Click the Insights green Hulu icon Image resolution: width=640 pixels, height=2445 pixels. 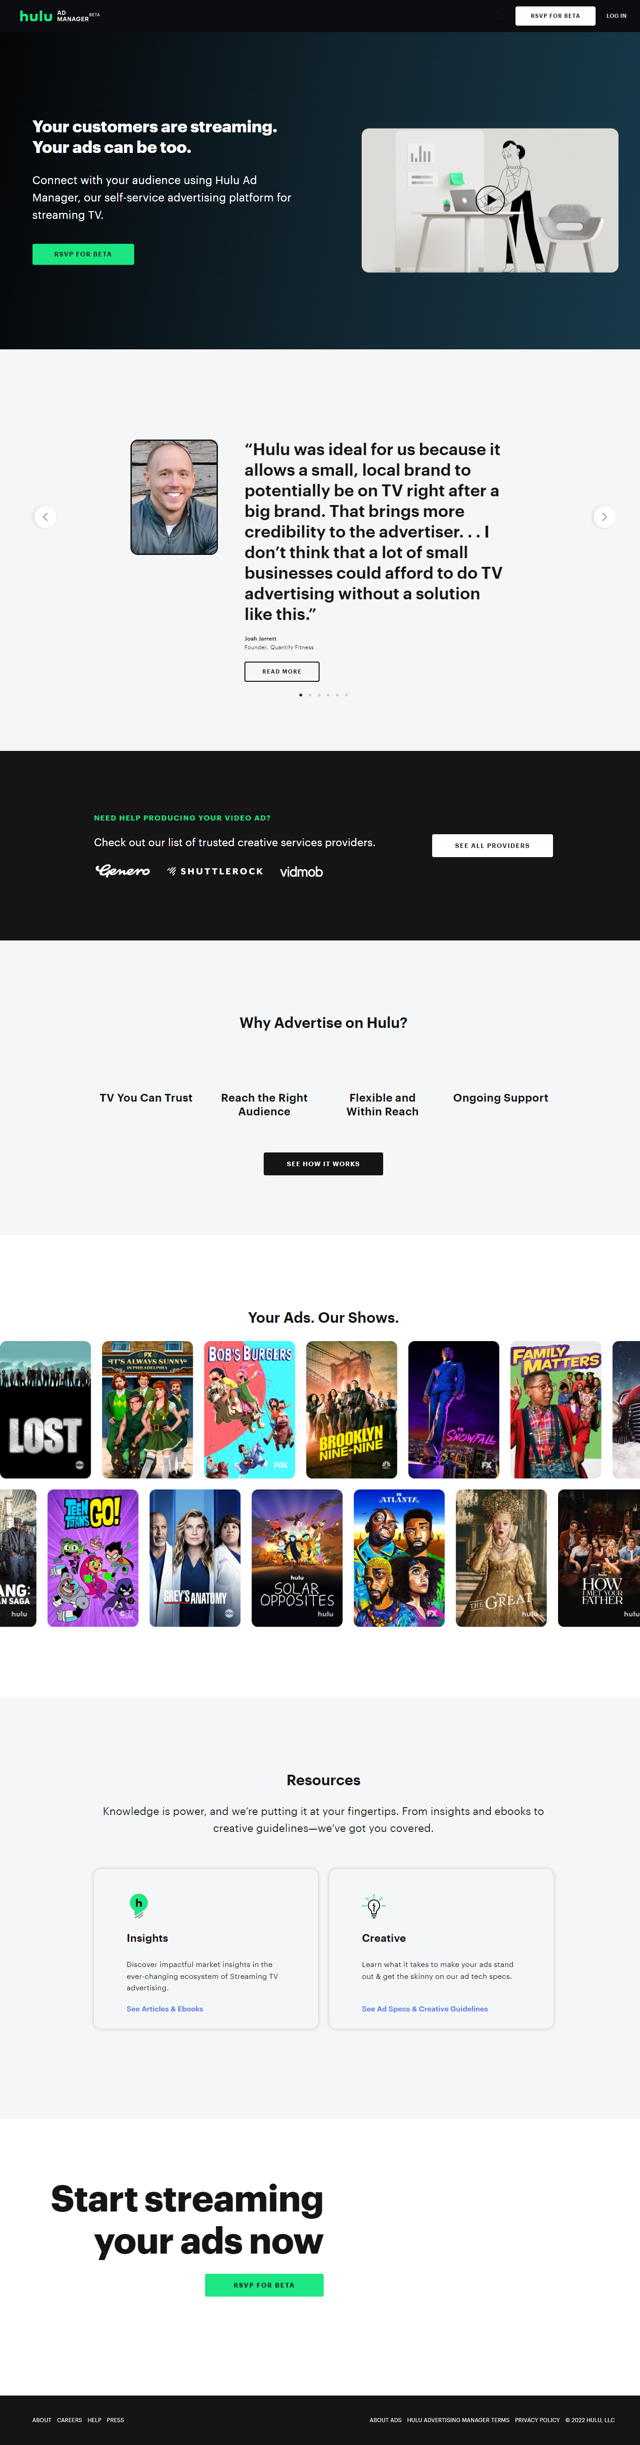(x=139, y=1905)
